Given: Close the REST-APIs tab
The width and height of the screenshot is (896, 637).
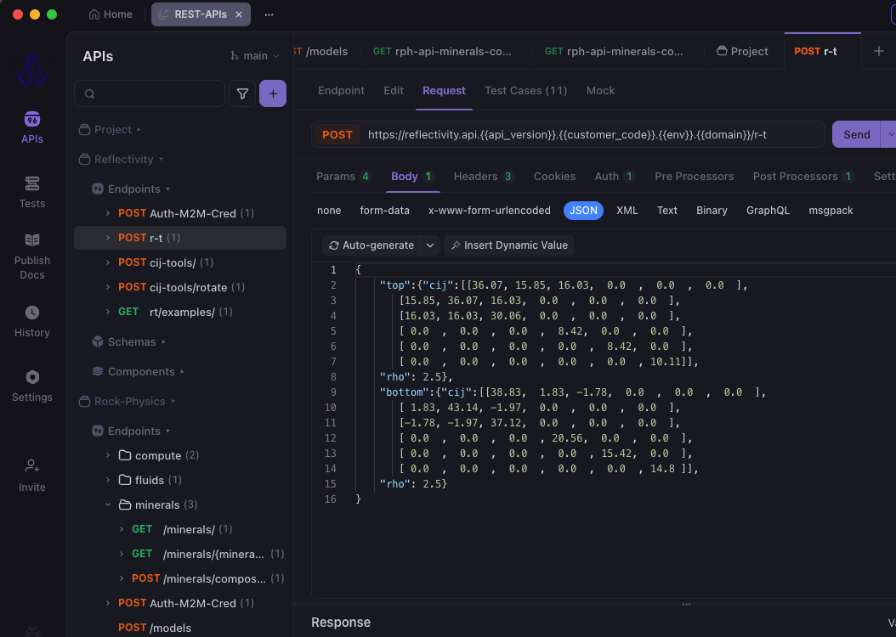Looking at the screenshot, I should tap(239, 14).
